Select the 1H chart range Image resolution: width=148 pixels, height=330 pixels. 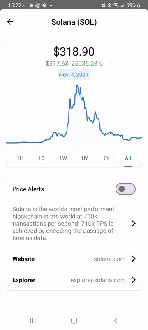click(20, 158)
